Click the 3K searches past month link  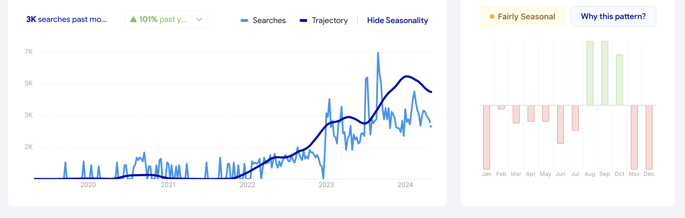pos(67,19)
